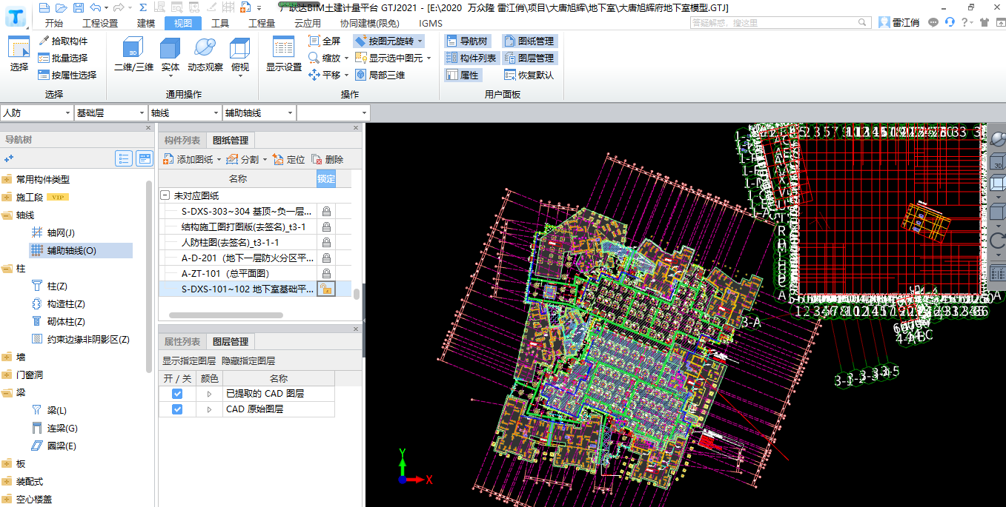Click the 定位 locate drawing button
Viewport: 1006px width, 507px height.
(x=289, y=159)
